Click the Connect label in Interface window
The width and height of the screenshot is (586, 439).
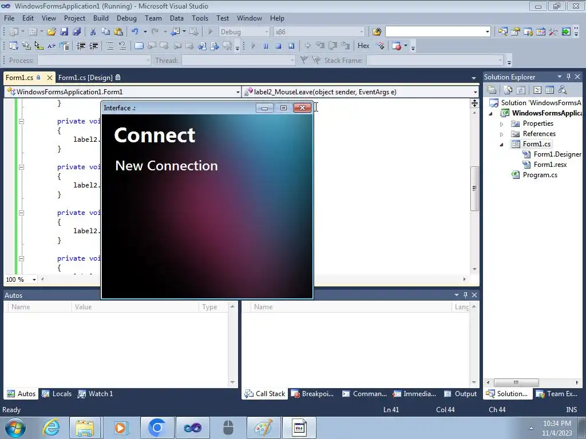coord(155,135)
